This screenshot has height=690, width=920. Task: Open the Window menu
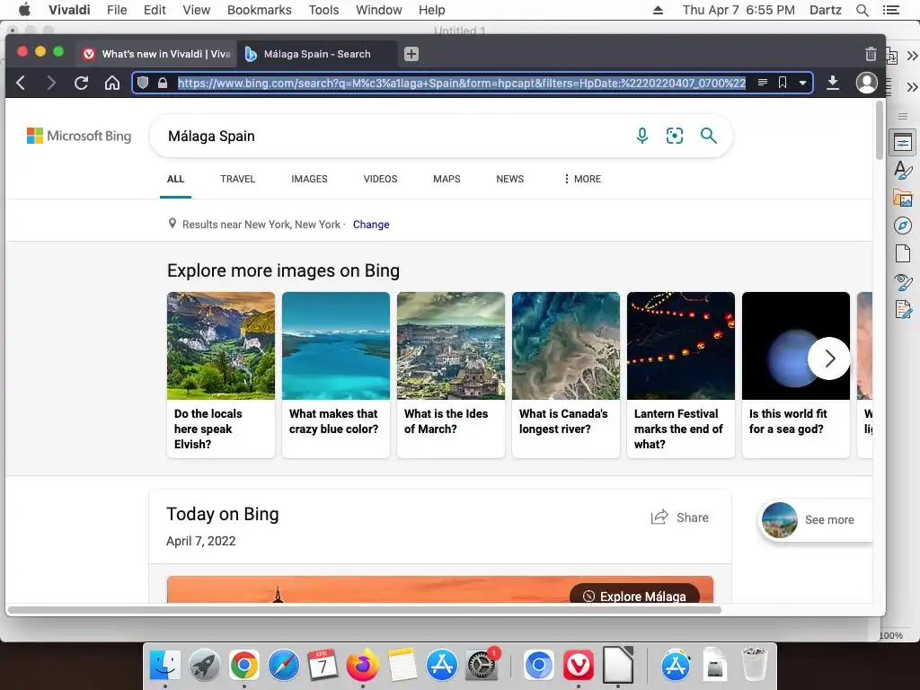coord(378,10)
